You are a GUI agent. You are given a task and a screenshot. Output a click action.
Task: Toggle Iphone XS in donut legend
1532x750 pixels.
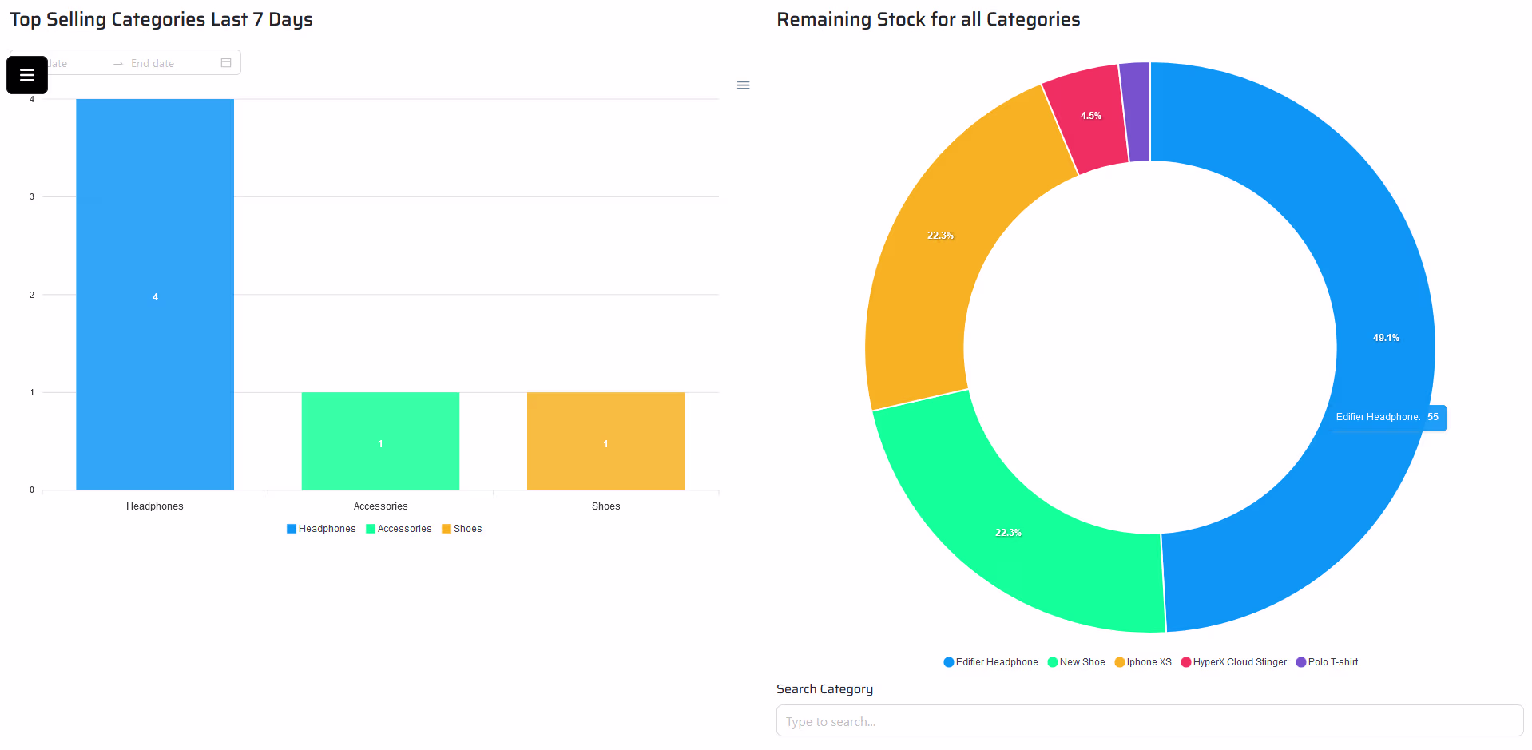pos(1143,662)
